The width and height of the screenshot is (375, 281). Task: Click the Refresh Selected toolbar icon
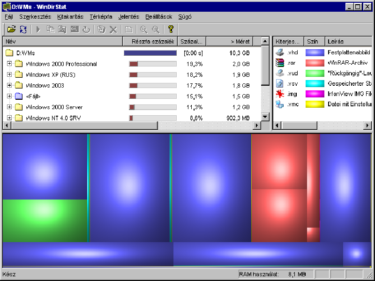[86, 30]
